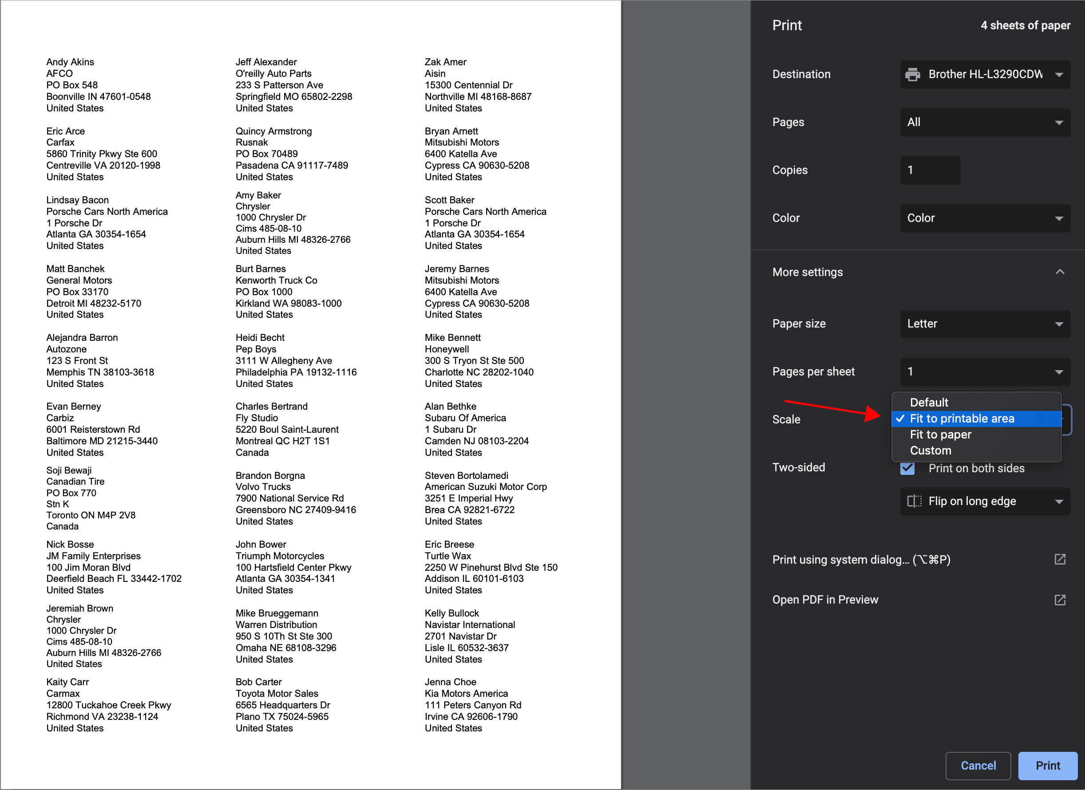Screen dimensions: 1085x790
Task: Click 'Volvo Trucks' in the preview
Action: pyautogui.click(x=263, y=487)
